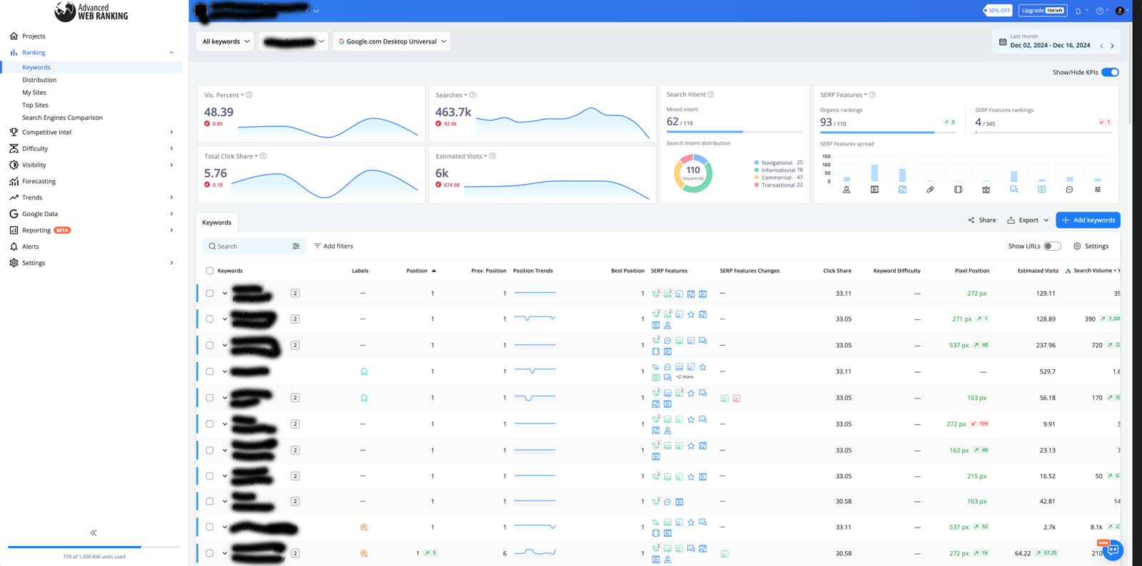Click the video icon in SERP Features spread

874,190
